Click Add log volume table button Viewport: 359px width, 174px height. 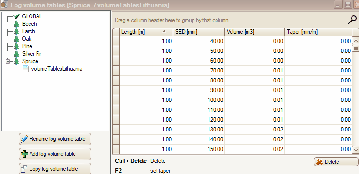(55, 154)
